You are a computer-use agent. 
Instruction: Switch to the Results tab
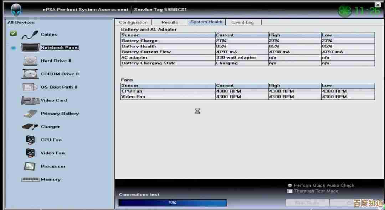170,22
